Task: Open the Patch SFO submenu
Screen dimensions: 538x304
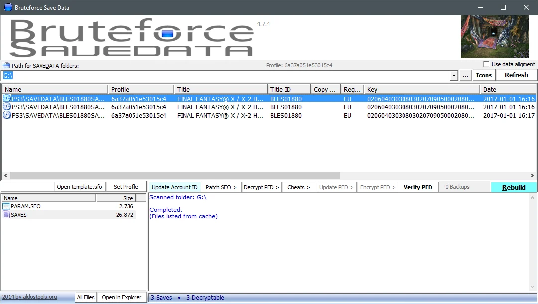Action: tap(221, 187)
